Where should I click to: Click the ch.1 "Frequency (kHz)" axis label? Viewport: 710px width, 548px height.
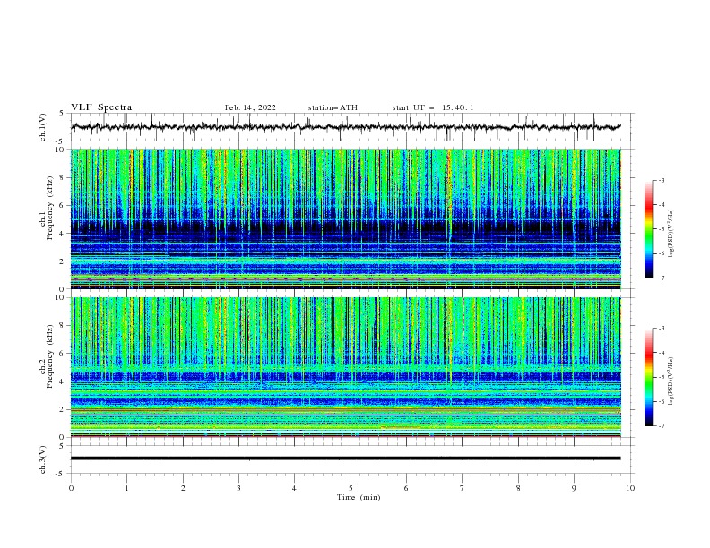(x=51, y=206)
